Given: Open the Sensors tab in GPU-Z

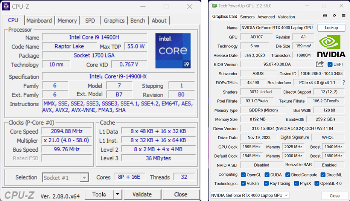Looking at the screenshot, I should point(247,17).
